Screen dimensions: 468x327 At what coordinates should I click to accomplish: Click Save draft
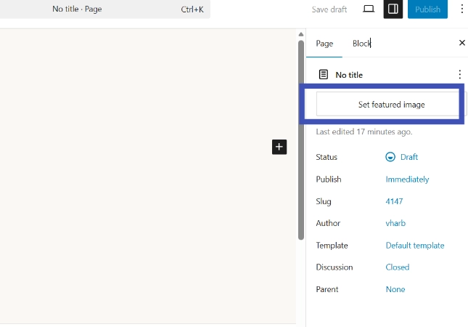click(329, 9)
